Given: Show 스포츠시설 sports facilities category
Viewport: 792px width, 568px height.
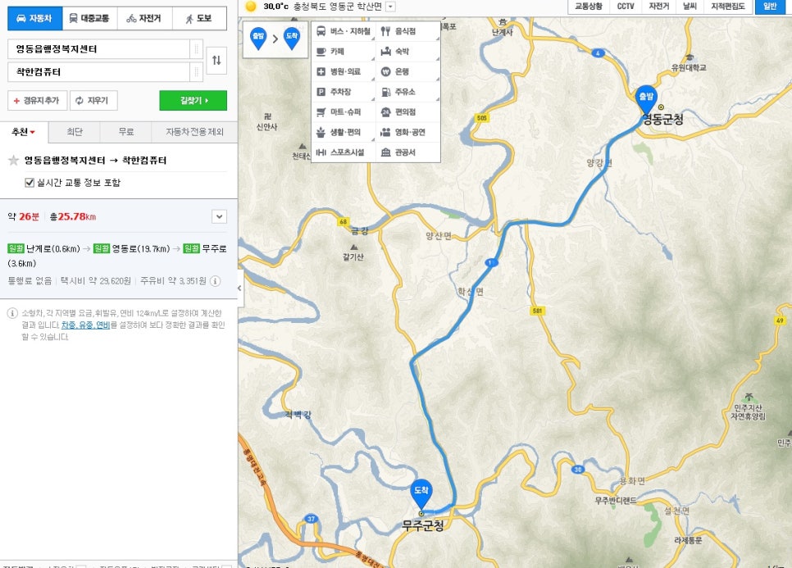Looking at the screenshot, I should 344,152.
